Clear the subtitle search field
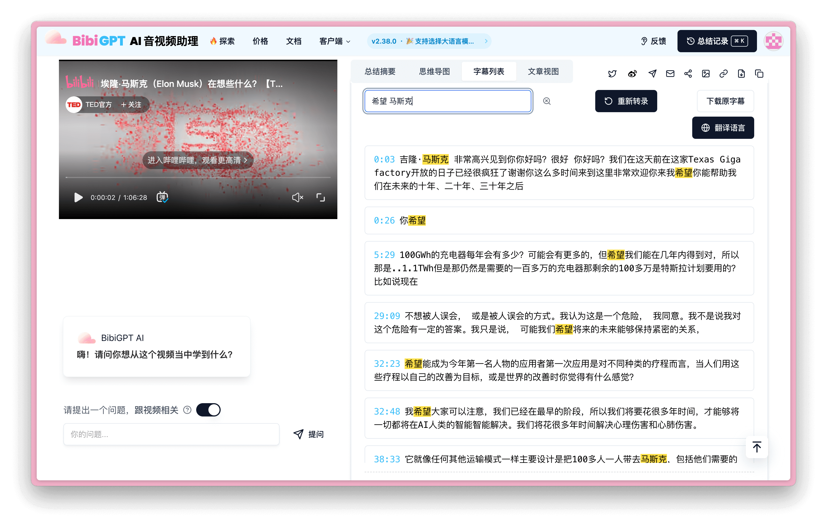Screen dimensions: 827x527 547,101
